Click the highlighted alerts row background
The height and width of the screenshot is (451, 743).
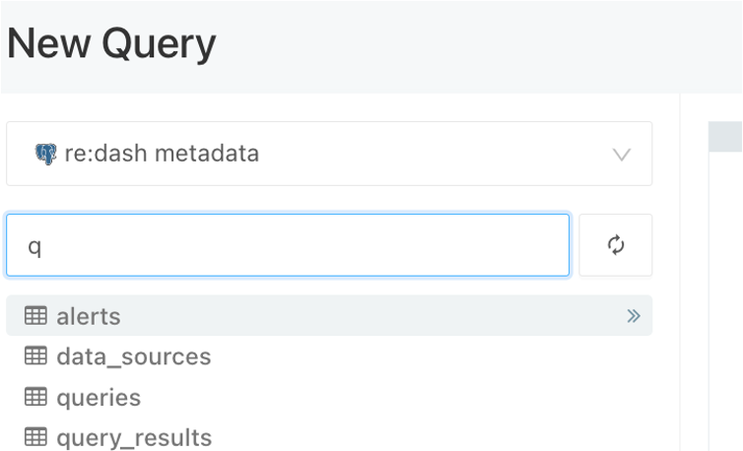(x=329, y=315)
